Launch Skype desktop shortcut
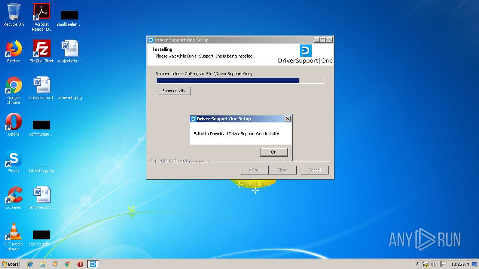The width and height of the screenshot is (479, 269). 13,162
